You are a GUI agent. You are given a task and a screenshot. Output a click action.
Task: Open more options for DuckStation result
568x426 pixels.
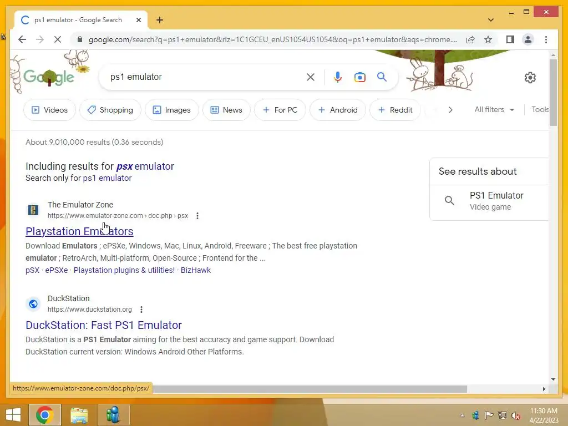(141, 310)
